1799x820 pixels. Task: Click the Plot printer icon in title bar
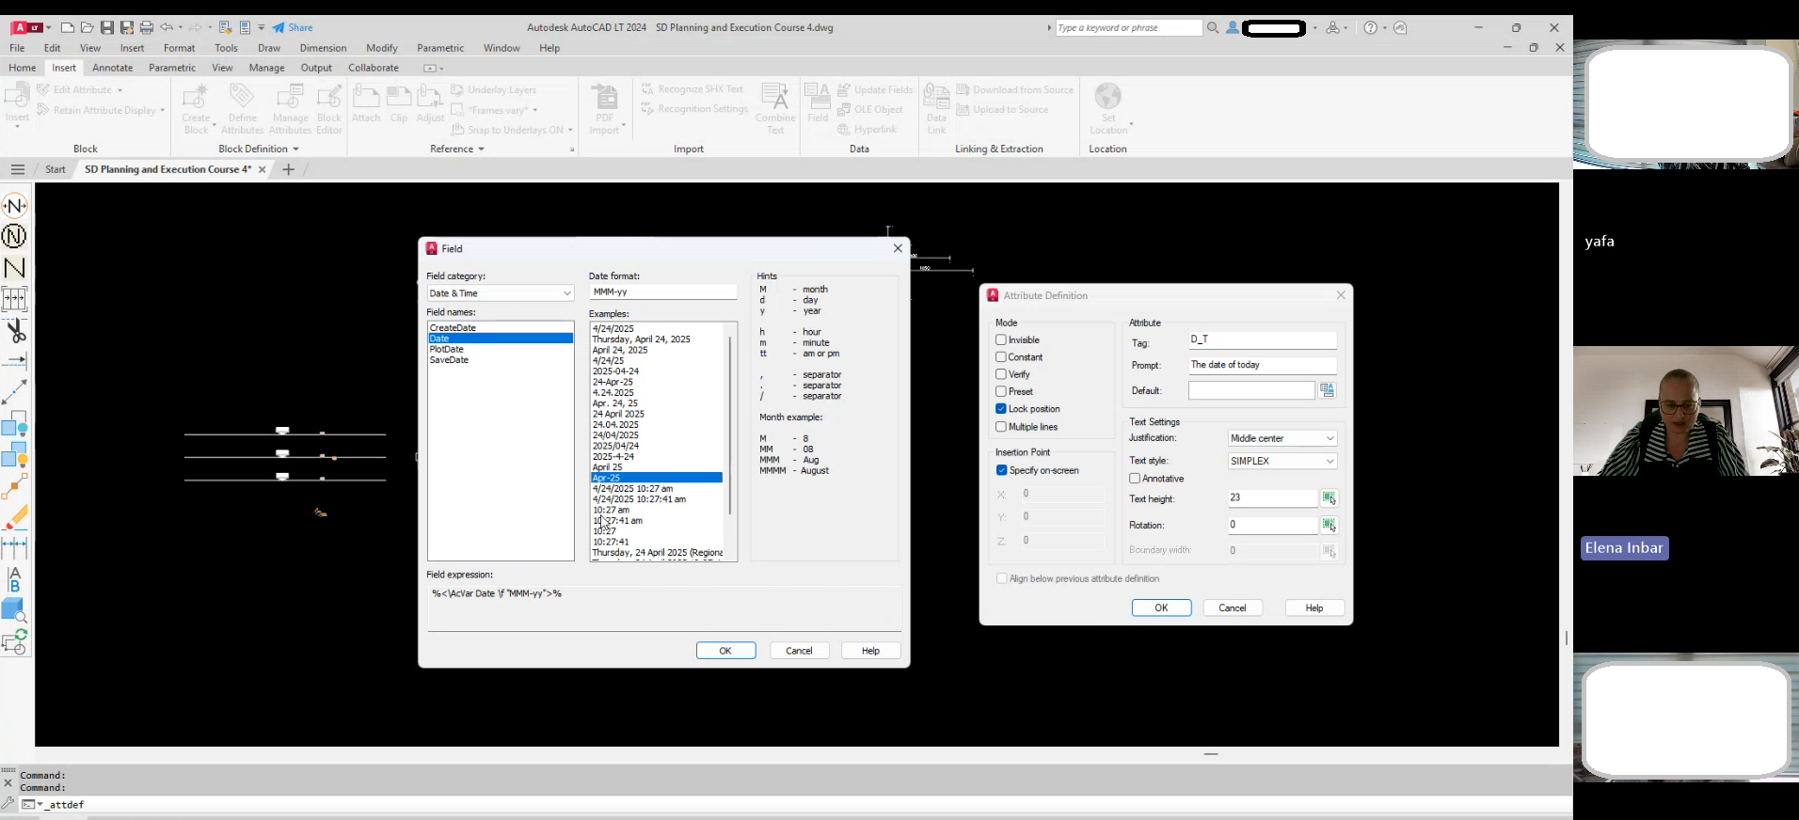(x=146, y=27)
